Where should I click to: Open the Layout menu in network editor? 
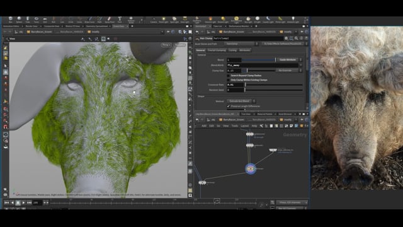pyautogui.click(x=245, y=126)
